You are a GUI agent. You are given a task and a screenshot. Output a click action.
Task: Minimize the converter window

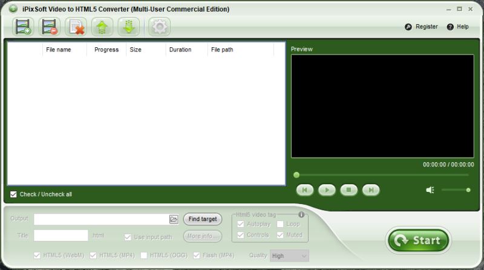(x=448, y=9)
